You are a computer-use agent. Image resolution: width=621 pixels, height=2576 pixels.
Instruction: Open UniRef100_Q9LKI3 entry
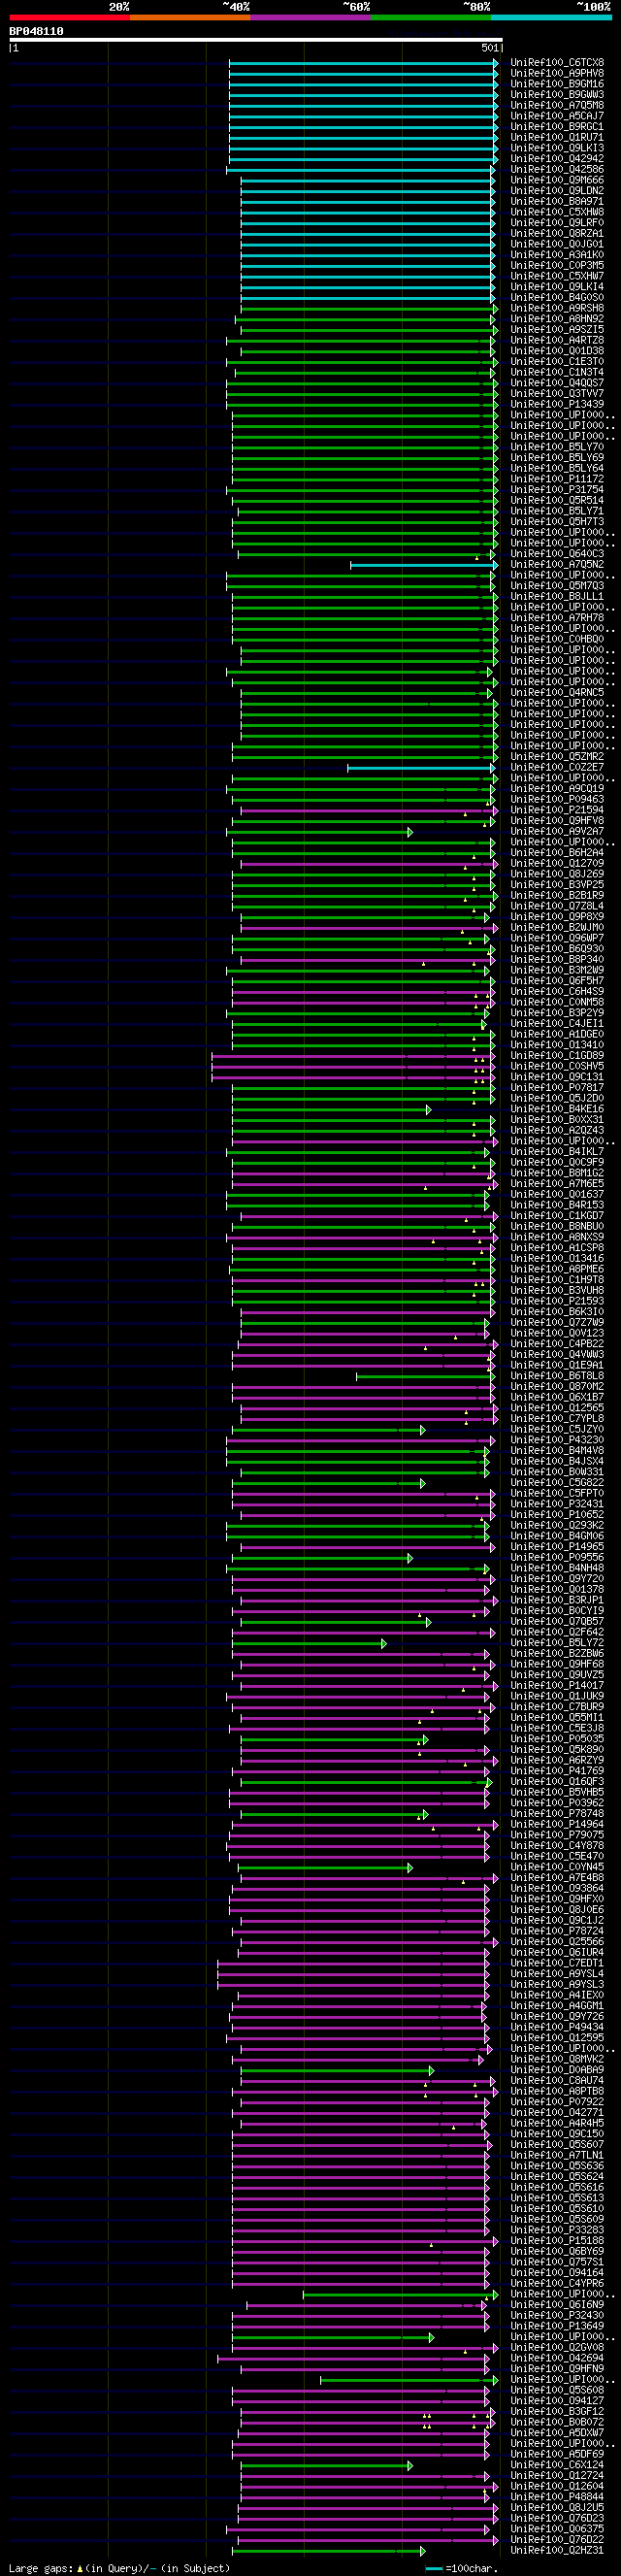pyautogui.click(x=557, y=148)
